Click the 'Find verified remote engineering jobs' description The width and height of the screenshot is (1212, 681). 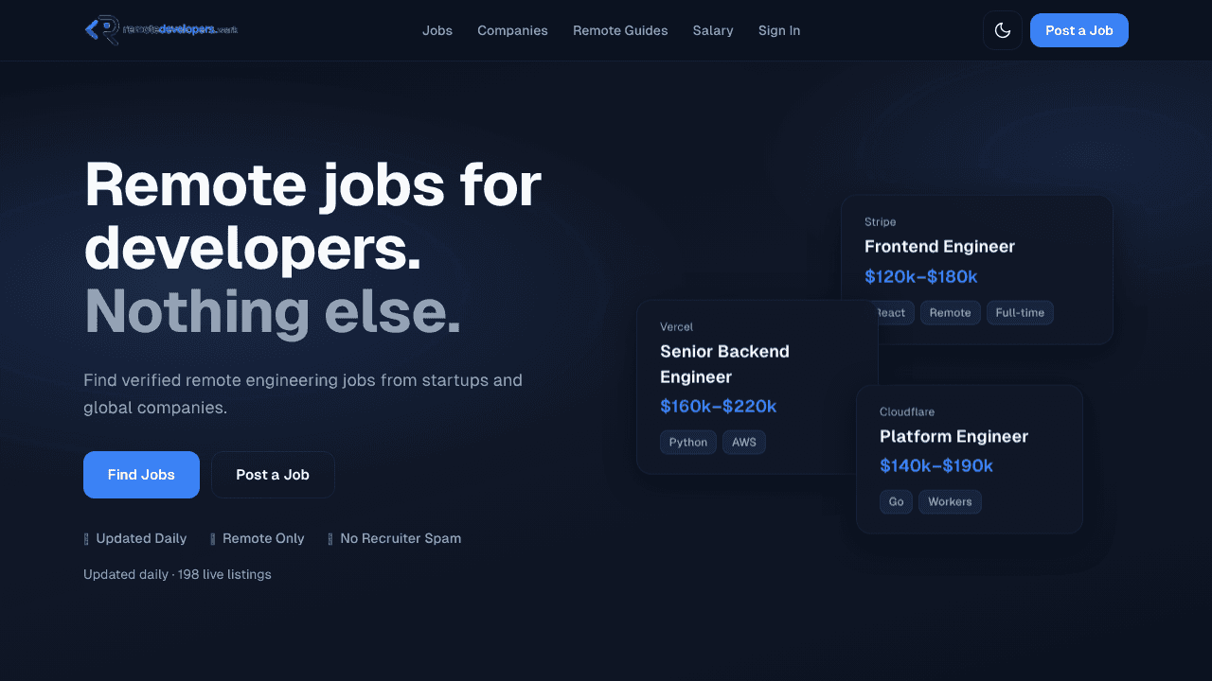click(303, 394)
